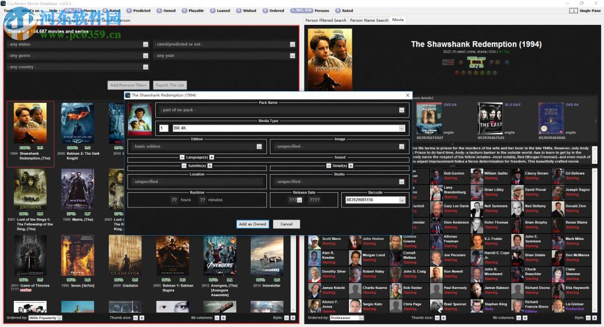Image resolution: width=604 pixels, height=327 pixels.
Task: Click the Add as Owned button
Action: (252, 224)
